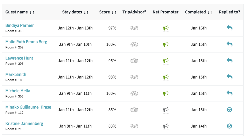
Task: Open Malin Ruth Emma Berg's survey
Action: tap(26, 42)
